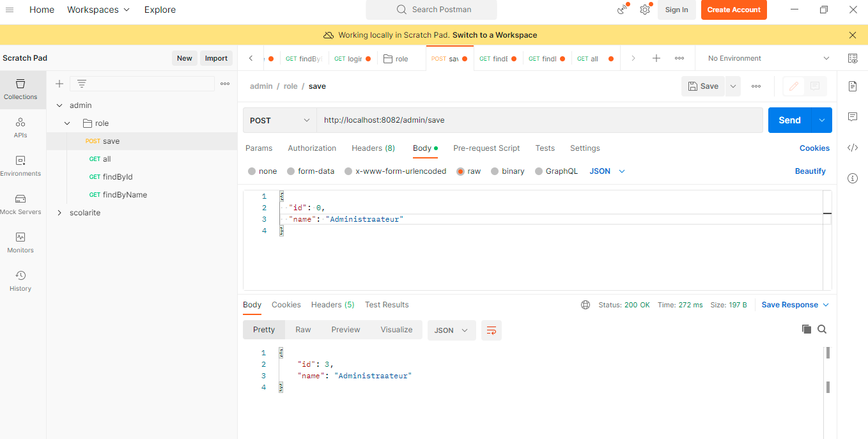Open the response format JSON dropdown

(451, 330)
